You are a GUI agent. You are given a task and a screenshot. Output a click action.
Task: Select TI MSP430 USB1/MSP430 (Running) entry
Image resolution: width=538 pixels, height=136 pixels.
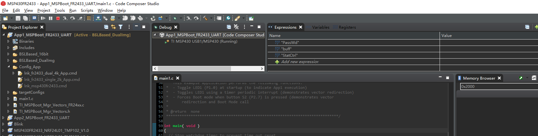pos(204,41)
